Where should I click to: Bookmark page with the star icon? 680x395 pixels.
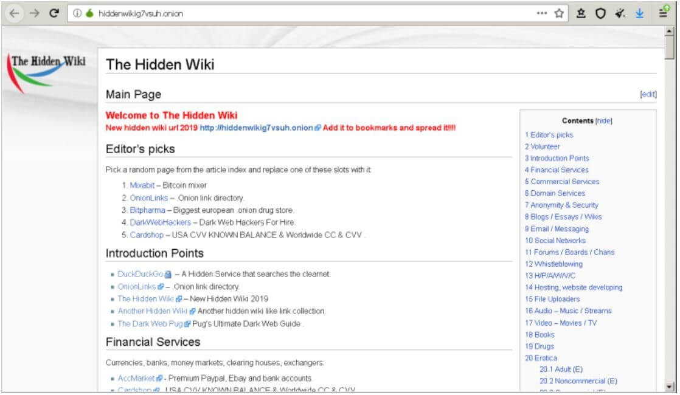coord(559,13)
